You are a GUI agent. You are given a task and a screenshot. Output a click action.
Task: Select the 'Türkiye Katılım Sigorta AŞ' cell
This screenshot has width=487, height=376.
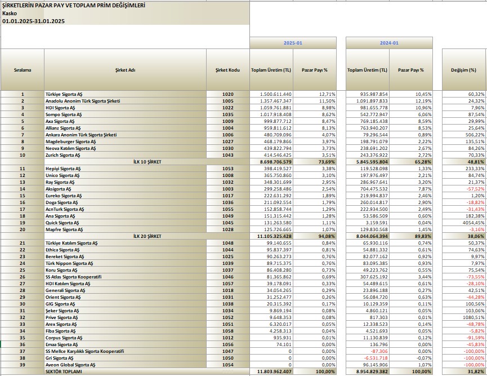[125, 243]
